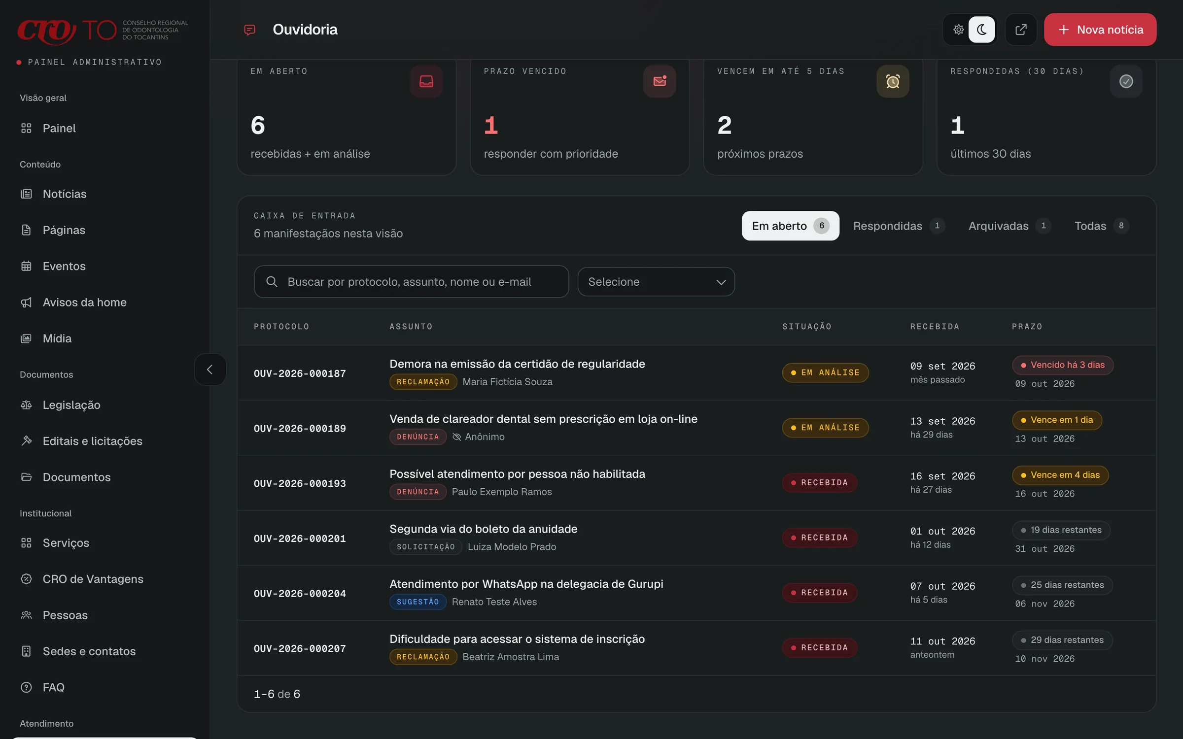Open Dificuldade para acessar o sistema row
1183x739 pixels.
[696, 648]
